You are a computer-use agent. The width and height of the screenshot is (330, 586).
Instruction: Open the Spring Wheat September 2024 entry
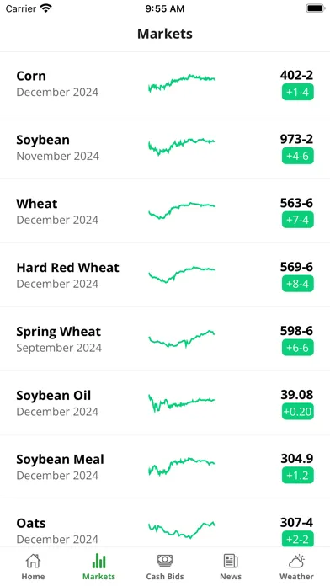(165, 339)
